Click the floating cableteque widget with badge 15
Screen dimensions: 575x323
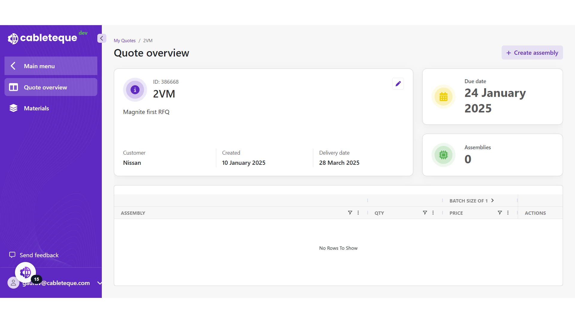point(26,272)
